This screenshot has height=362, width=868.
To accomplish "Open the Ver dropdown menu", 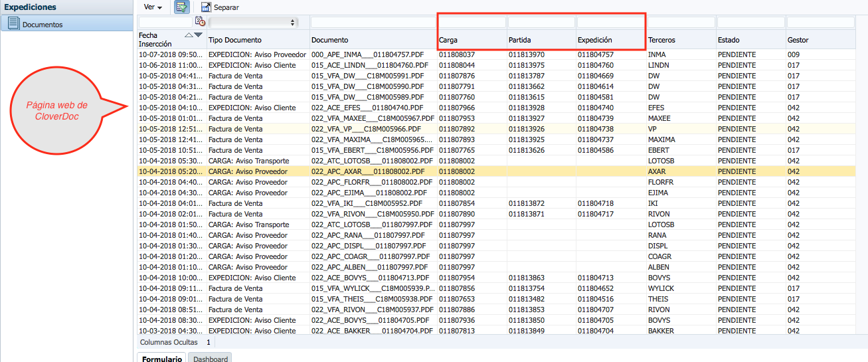I will pyautogui.click(x=153, y=7).
